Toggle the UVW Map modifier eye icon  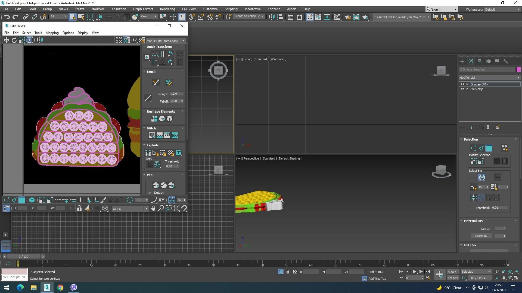pyautogui.click(x=462, y=89)
